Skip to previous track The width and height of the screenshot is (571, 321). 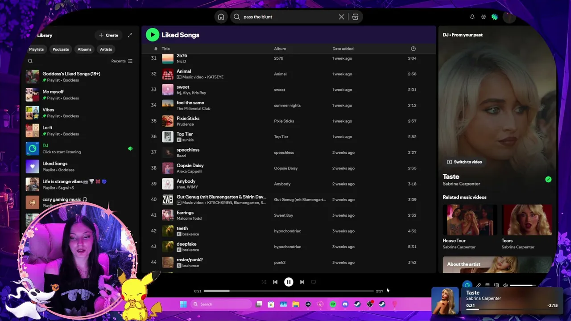click(275, 282)
